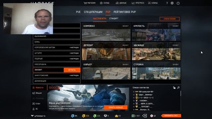Click the plus arrow ticket icon

145,116
